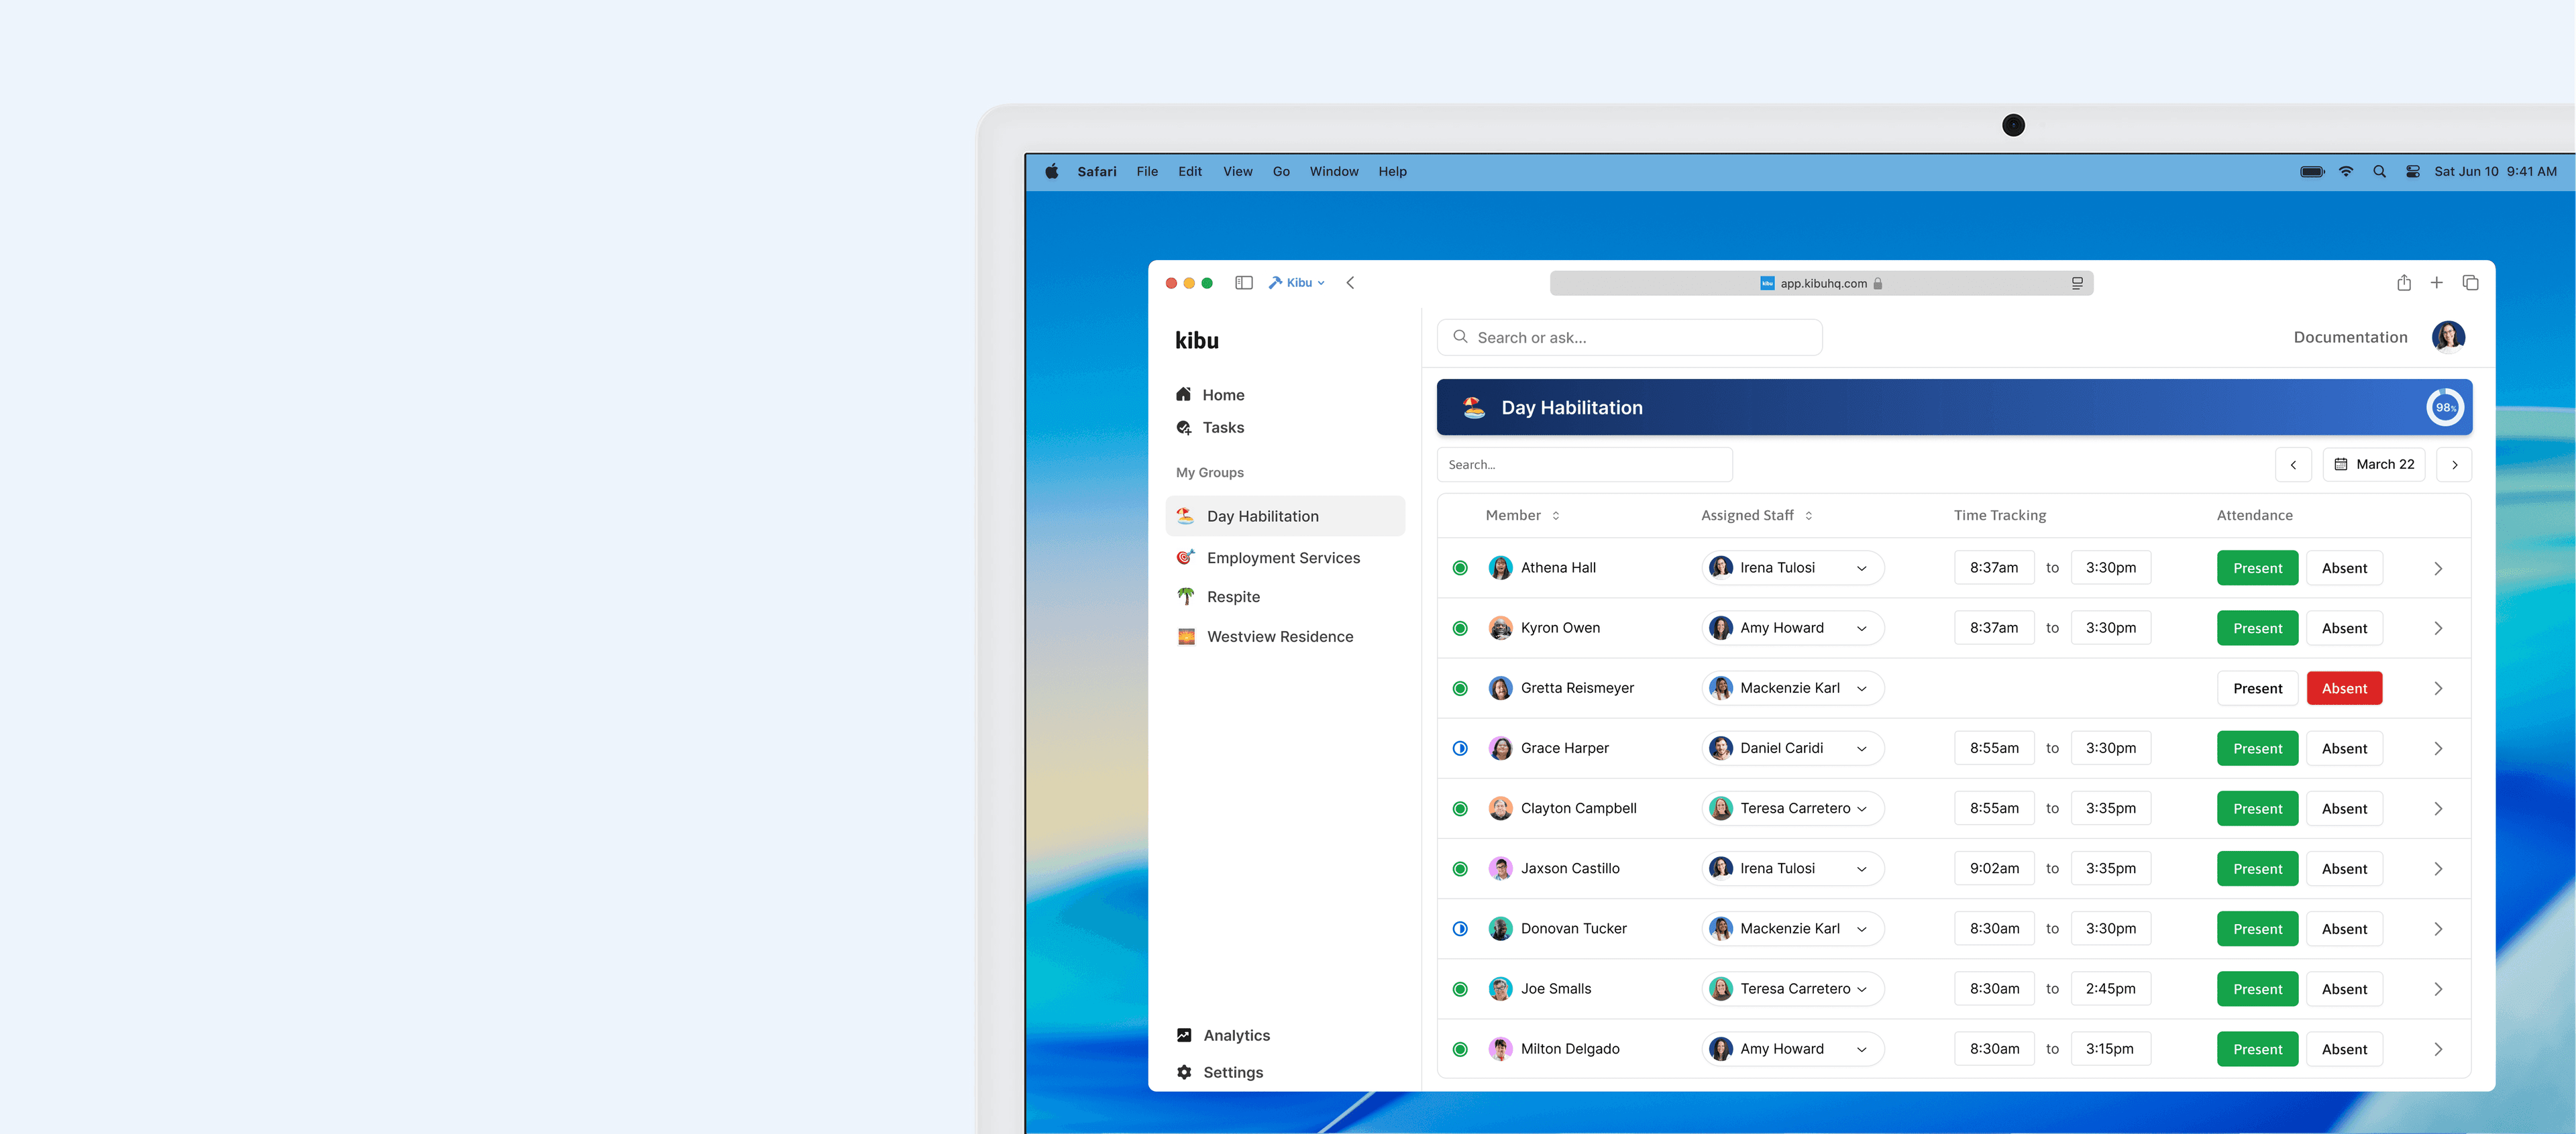Open Analytics in the sidebar
This screenshot has width=2576, height=1134.
click(1223, 1035)
